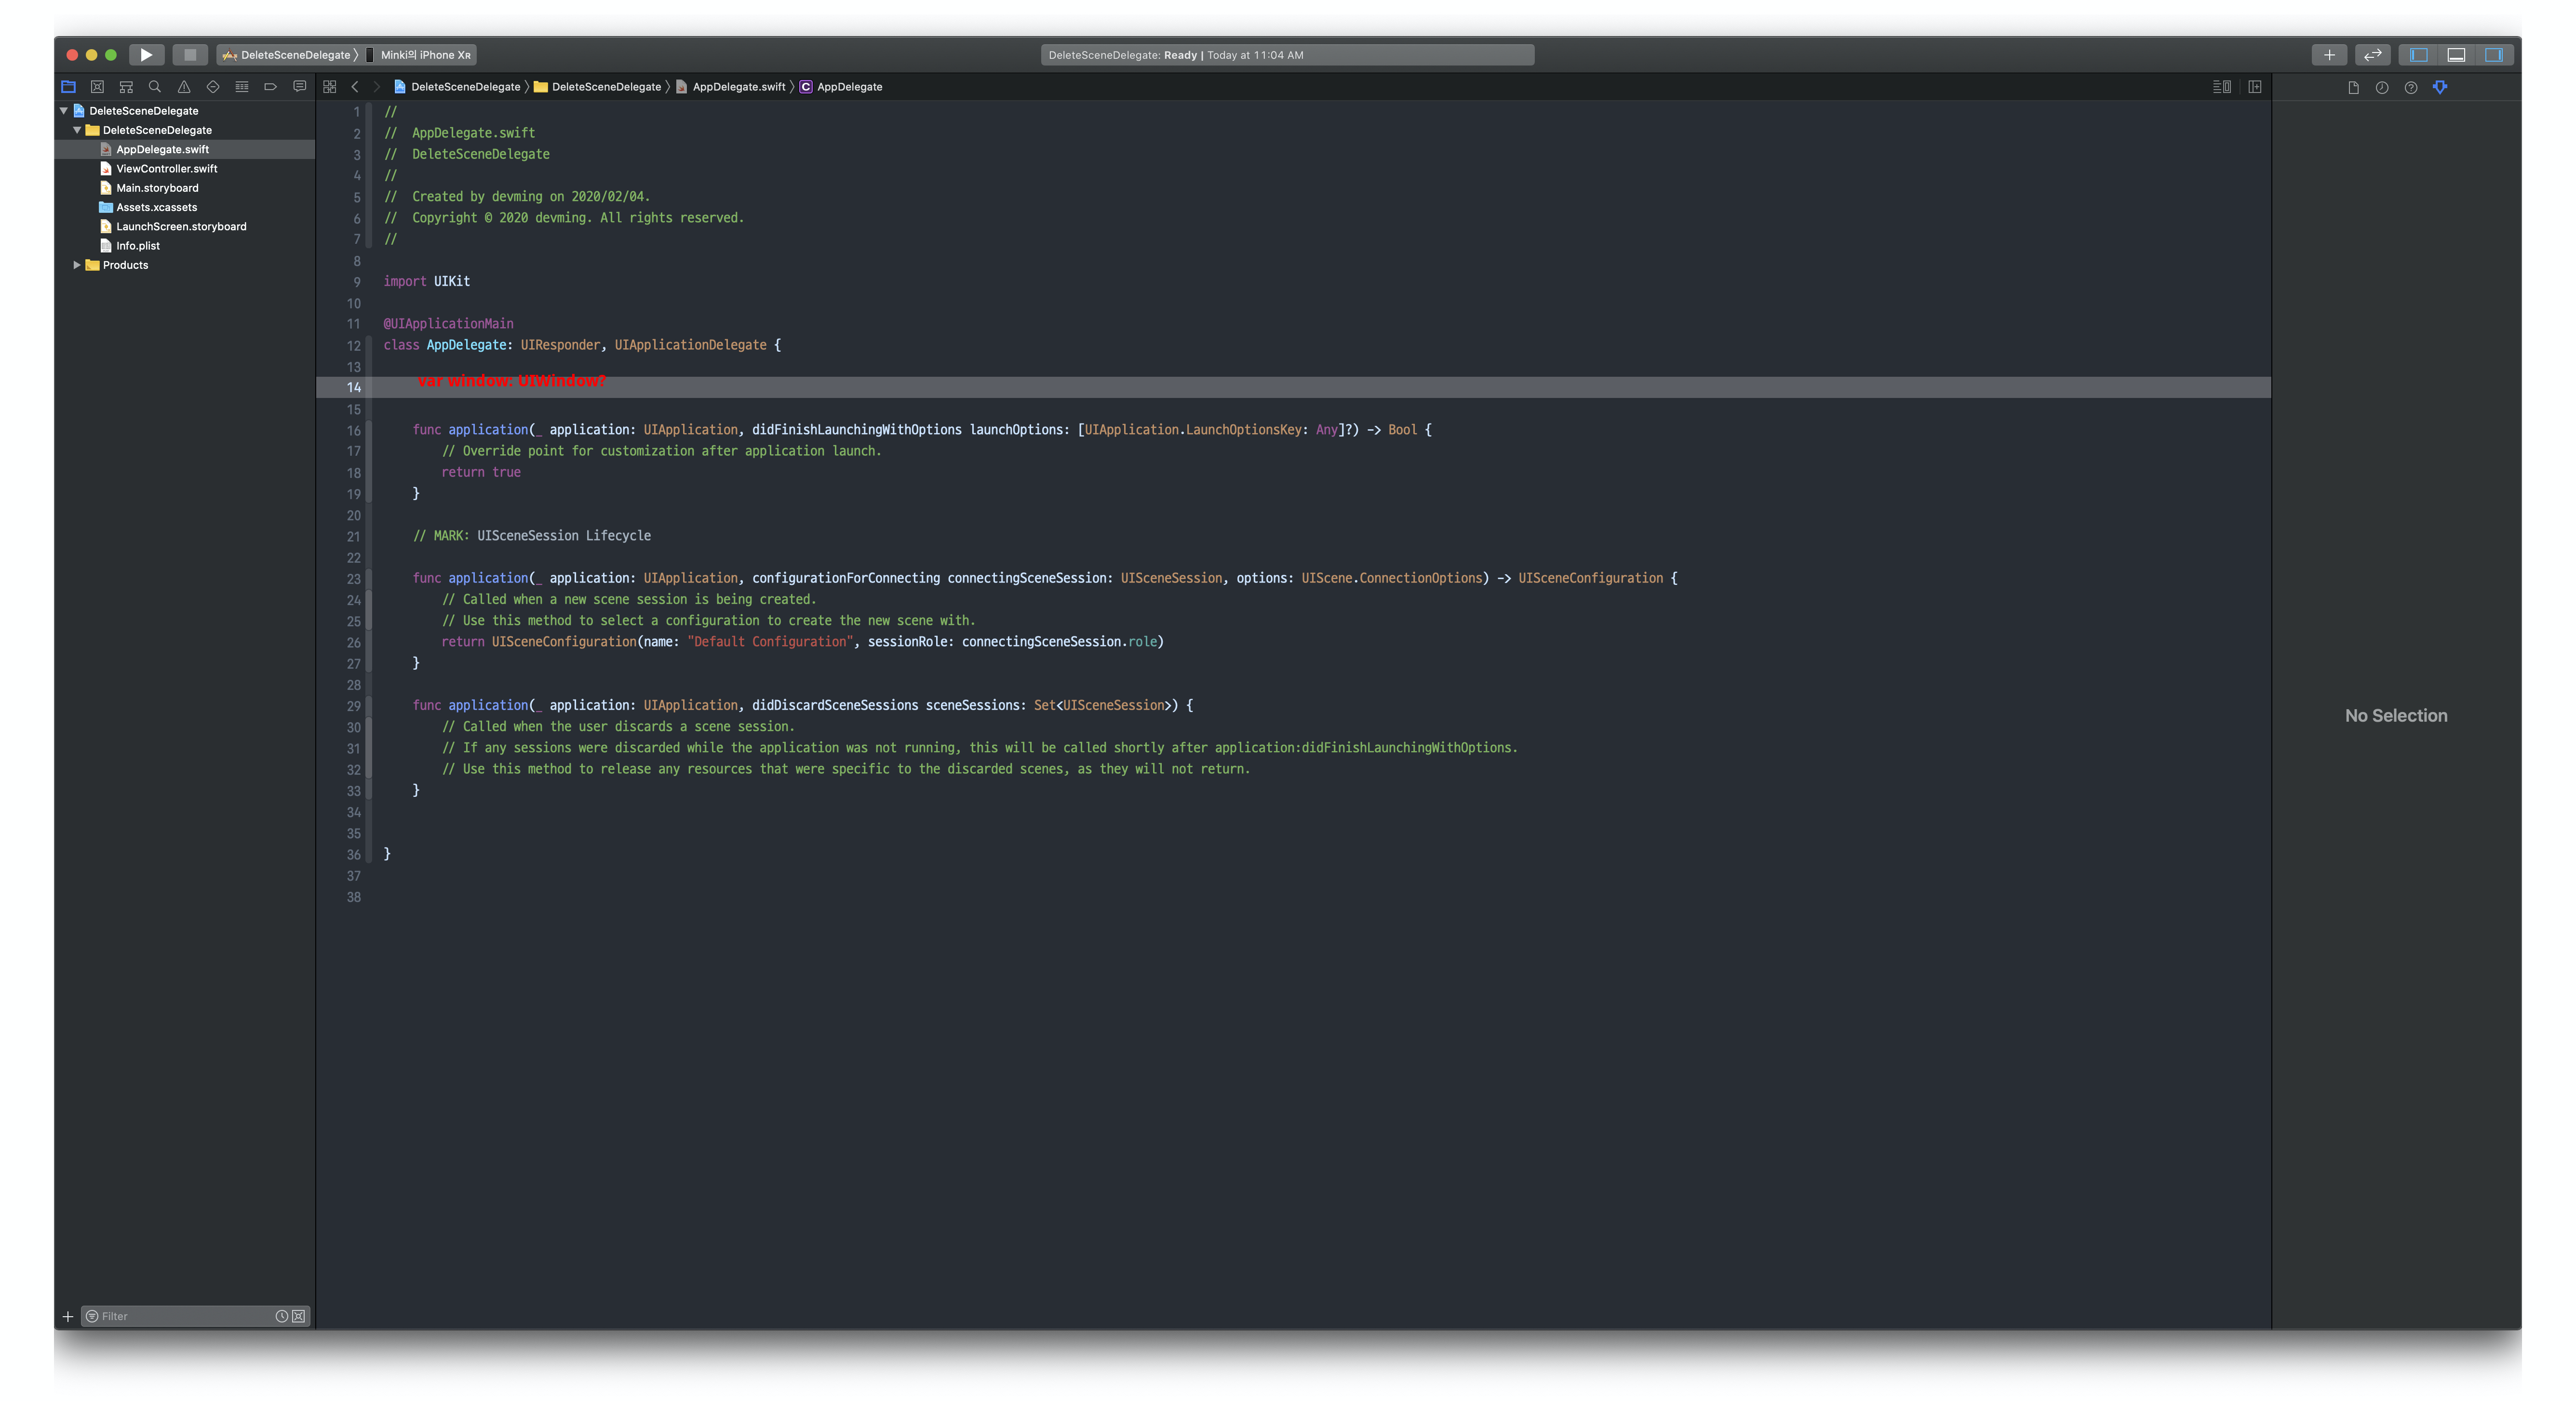This screenshot has width=2576, height=1401.
Task: Click the Add Editor on Right icon
Action: click(x=2255, y=87)
